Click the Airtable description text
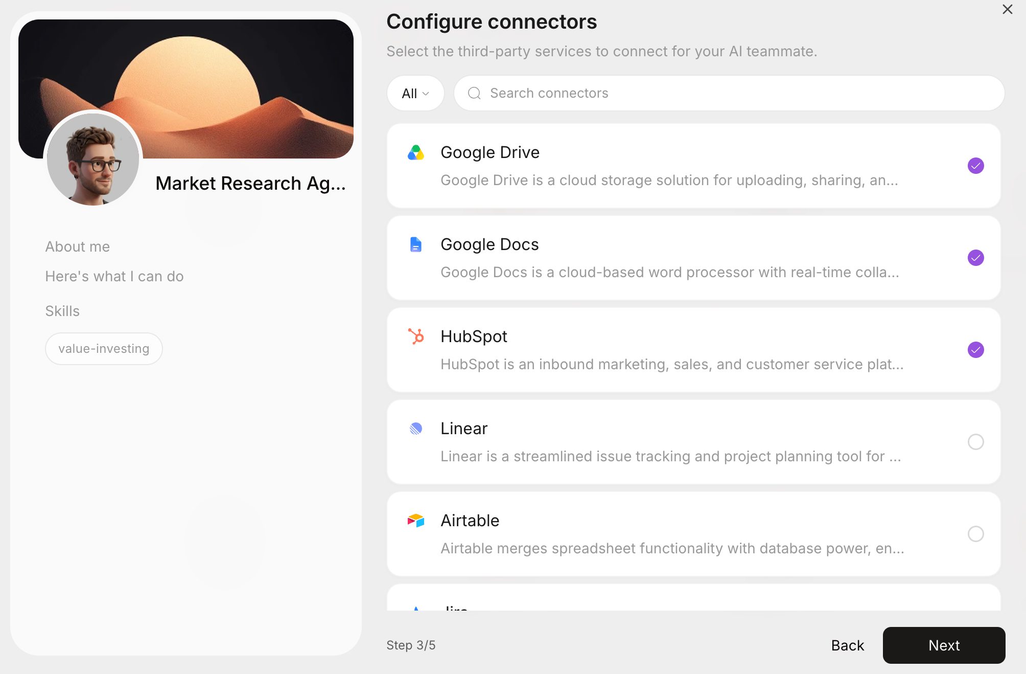The image size is (1026, 674). [x=672, y=548]
